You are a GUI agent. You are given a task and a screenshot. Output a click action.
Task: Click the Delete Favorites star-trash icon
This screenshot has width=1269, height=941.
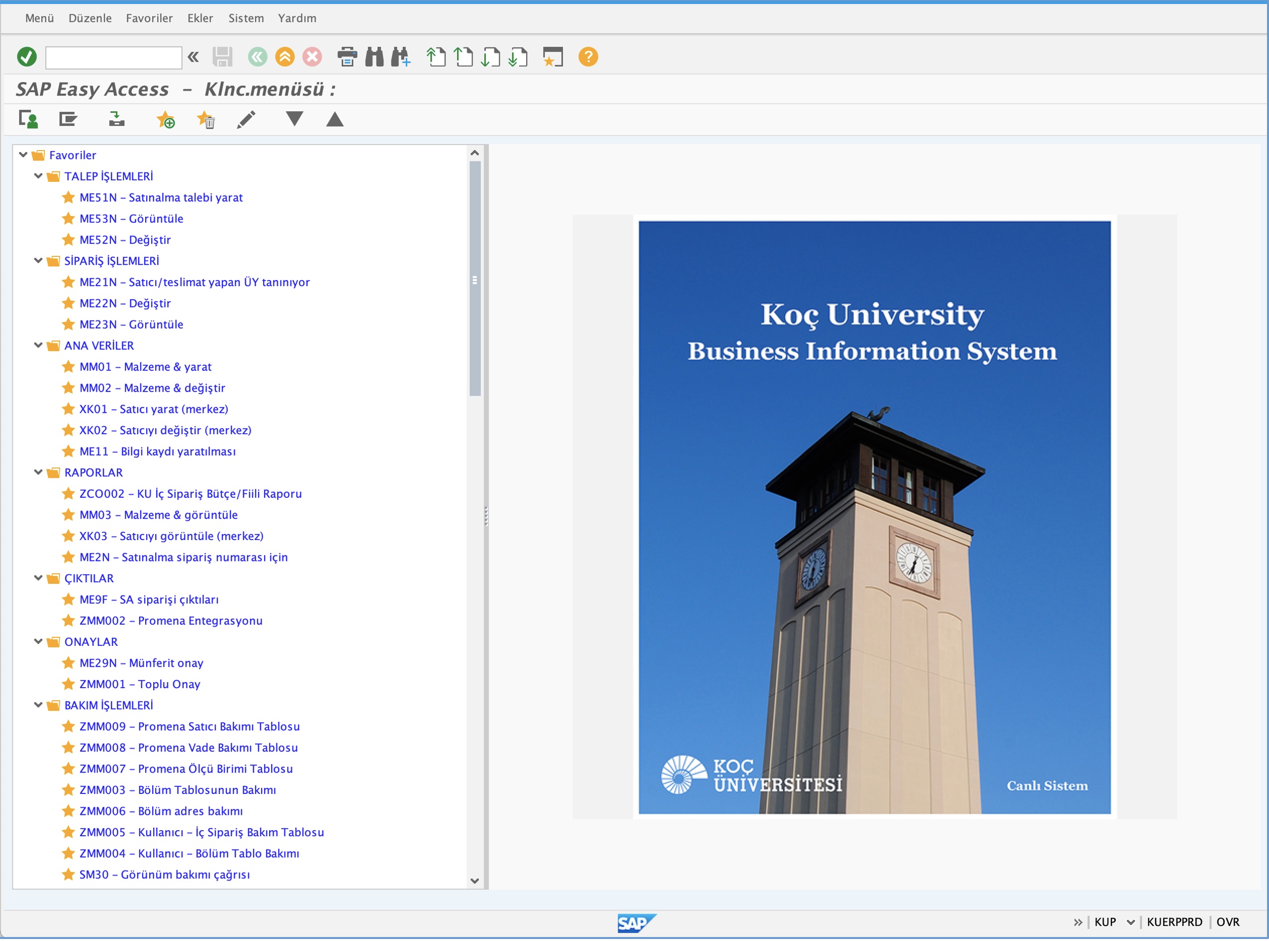206,119
